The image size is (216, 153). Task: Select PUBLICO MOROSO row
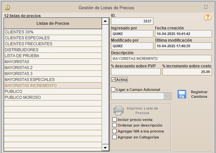click(x=53, y=97)
